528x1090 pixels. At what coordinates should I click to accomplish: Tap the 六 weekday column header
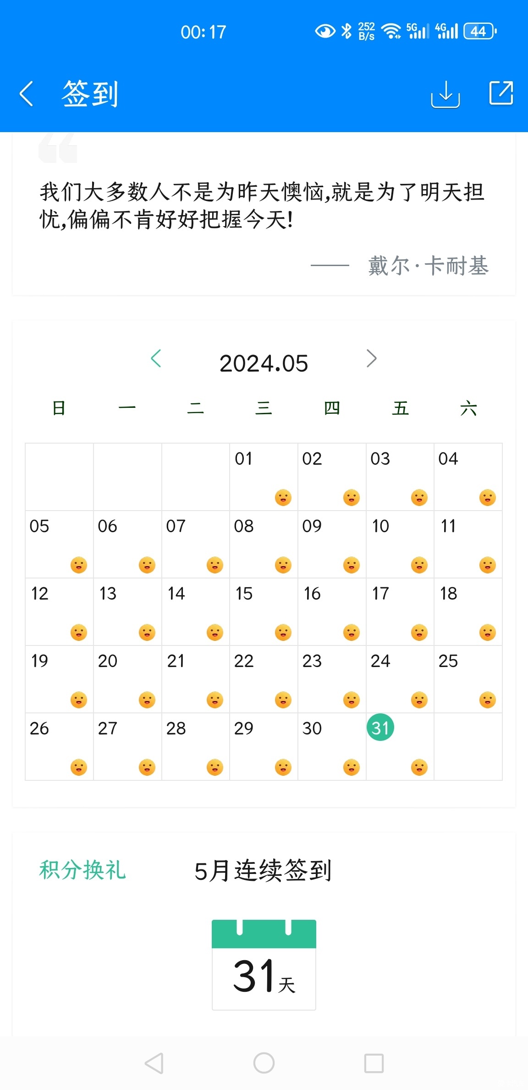pyautogui.click(x=468, y=408)
